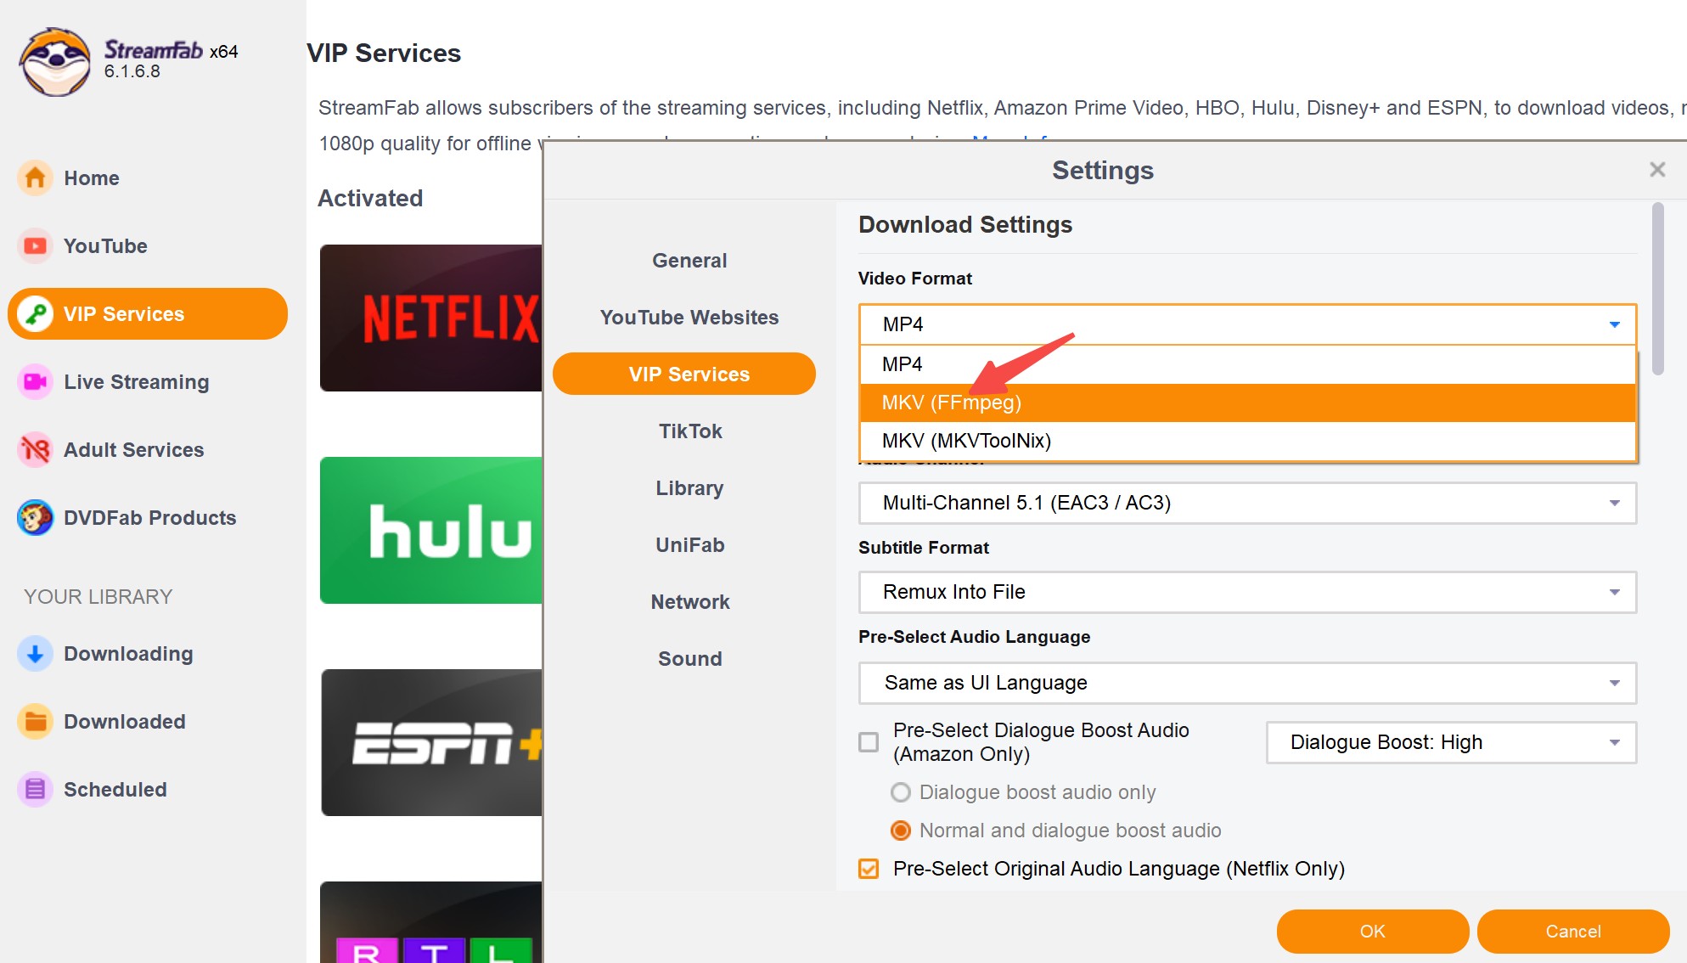Confirm settings with OK button

[1372, 932]
